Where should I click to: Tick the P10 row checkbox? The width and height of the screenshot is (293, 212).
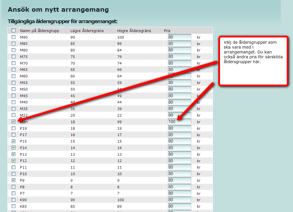click(13, 174)
